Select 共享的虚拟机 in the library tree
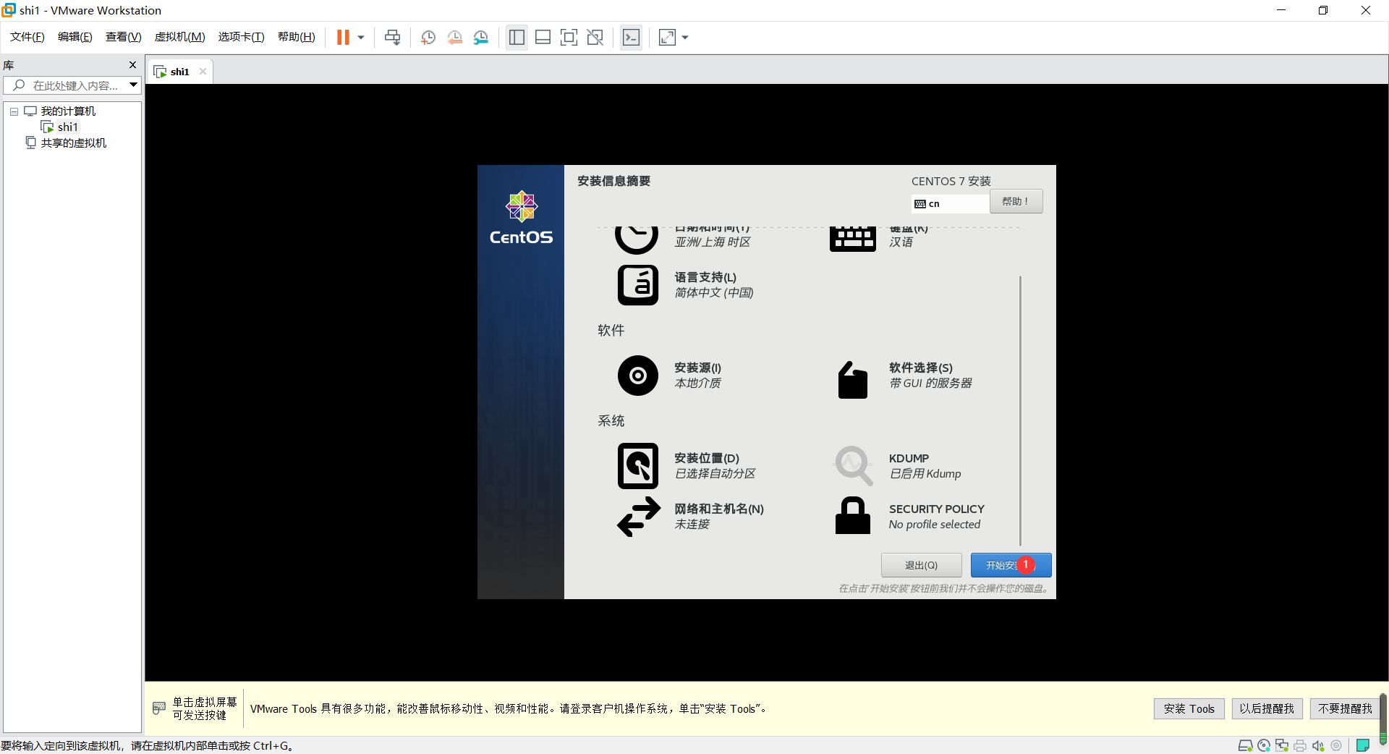This screenshot has width=1389, height=754. 73,143
